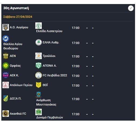Click the 17:00 time for Α.Ο. Αυγόρου match
Viewport: 138px width, 126px height.
point(75,28)
